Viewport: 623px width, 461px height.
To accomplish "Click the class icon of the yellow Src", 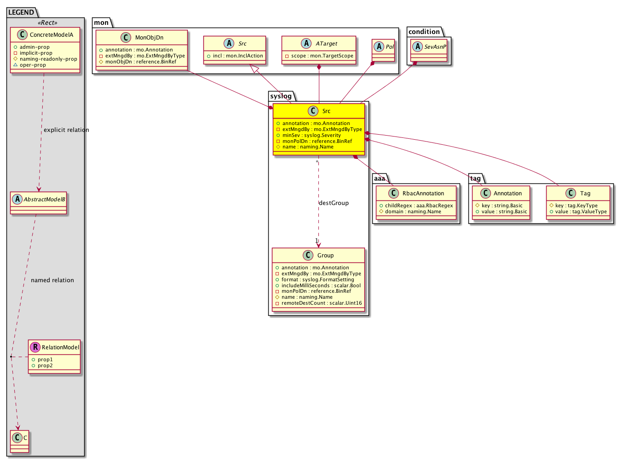I will [313, 111].
